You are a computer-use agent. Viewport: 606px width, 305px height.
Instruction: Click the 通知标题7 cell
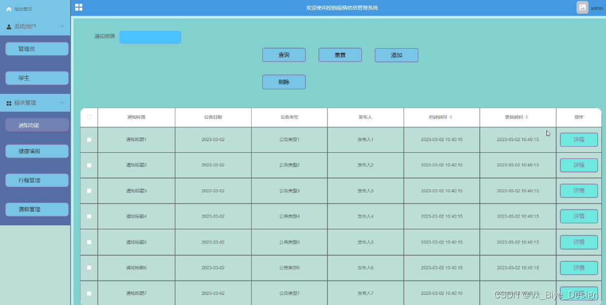coord(136,293)
